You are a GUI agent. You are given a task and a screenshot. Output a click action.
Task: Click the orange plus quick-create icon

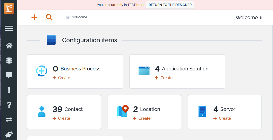34,17
